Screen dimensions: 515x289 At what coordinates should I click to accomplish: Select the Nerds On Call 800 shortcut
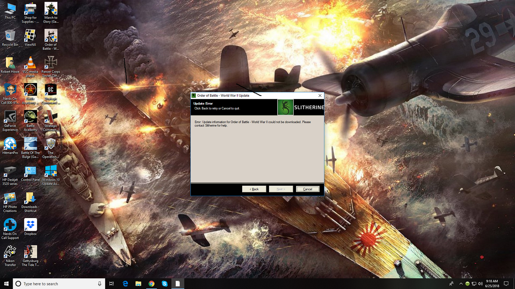(10, 94)
